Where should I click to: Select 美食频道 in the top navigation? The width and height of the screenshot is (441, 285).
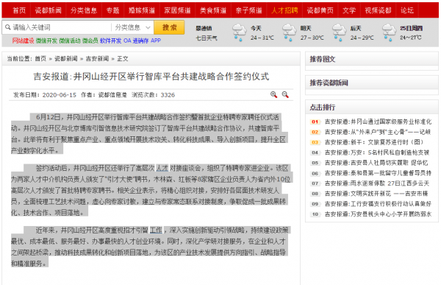point(213,10)
